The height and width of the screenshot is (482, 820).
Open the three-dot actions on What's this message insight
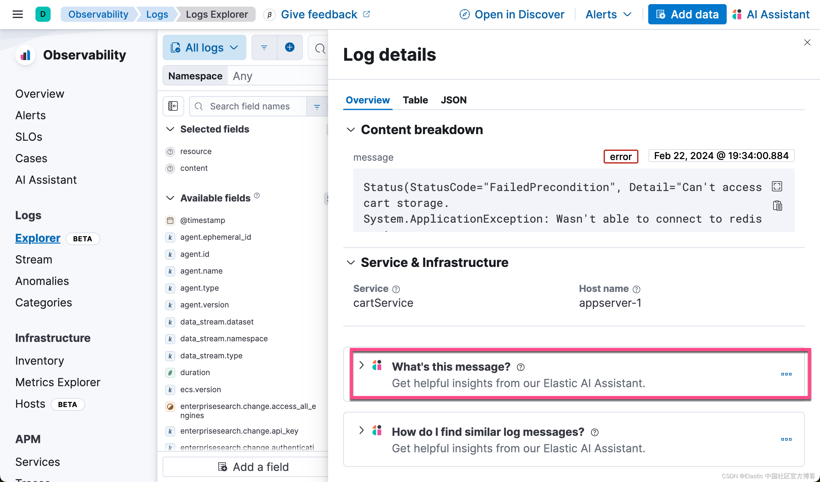pos(786,374)
